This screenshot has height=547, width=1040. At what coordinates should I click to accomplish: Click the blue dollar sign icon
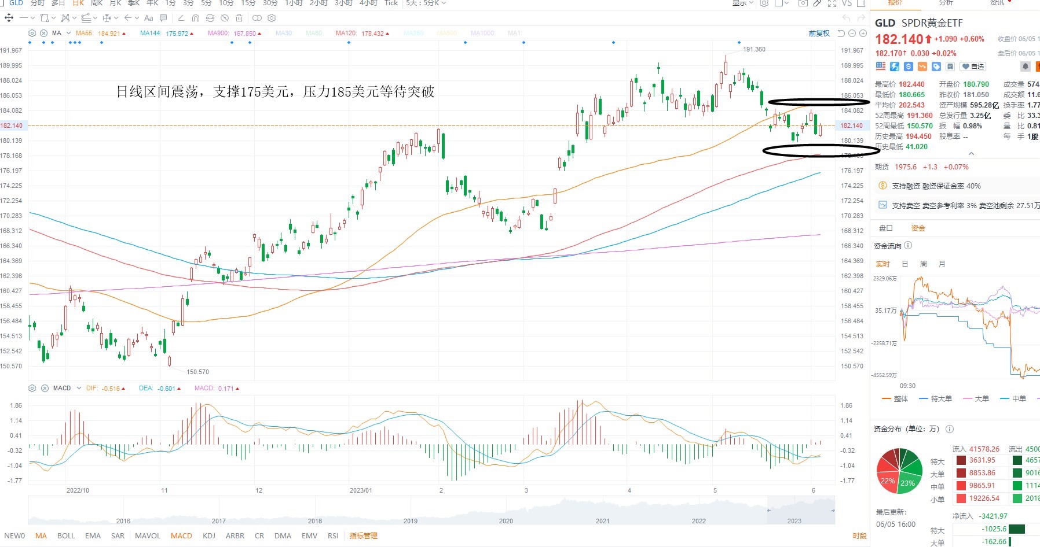pos(909,66)
